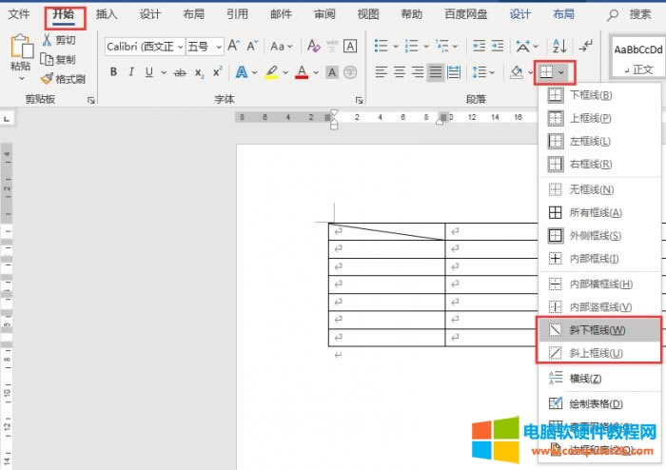
Task: Switch to the 插入 (Insert) tab
Action: [107, 14]
